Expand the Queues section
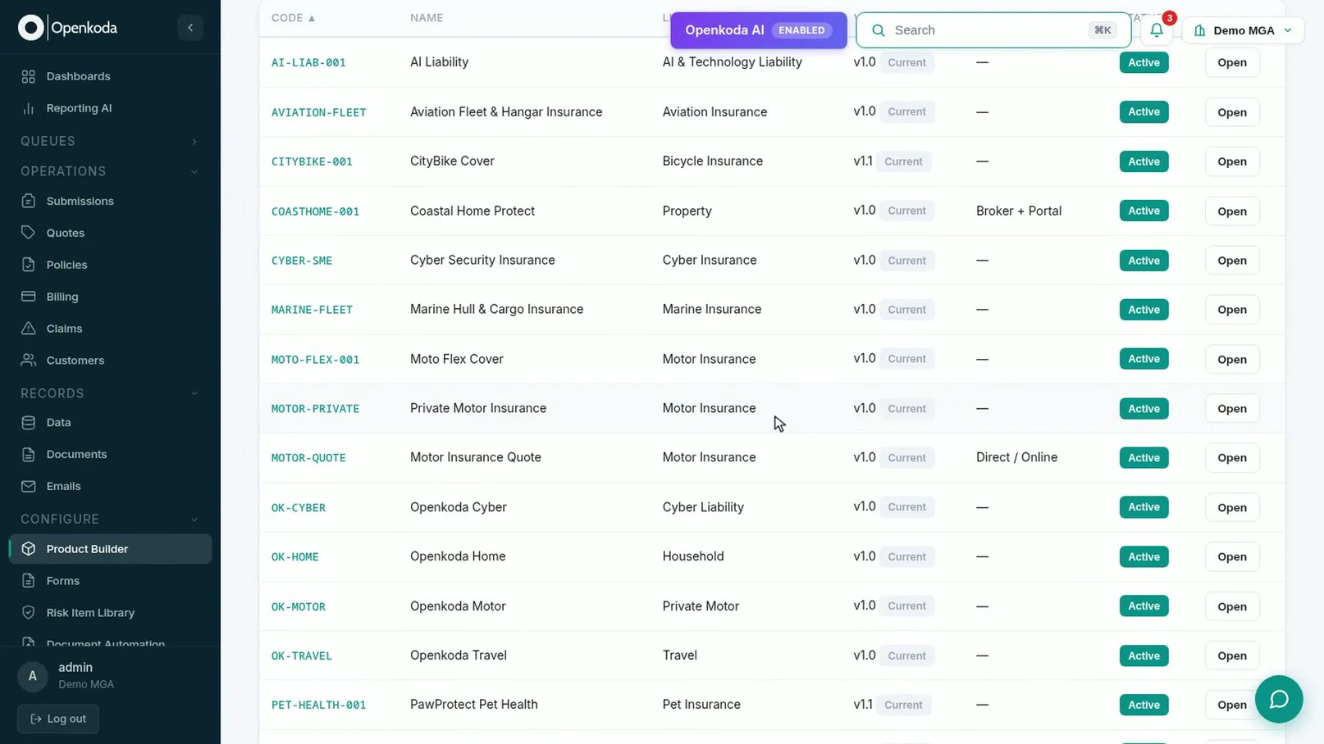The height and width of the screenshot is (744, 1324). pos(110,141)
